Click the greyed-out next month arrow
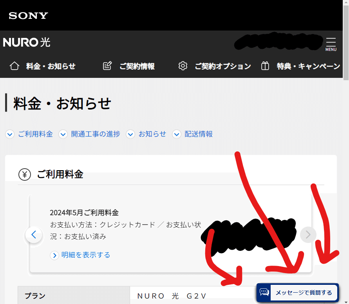Viewport: 349px width, 304px height. tap(308, 234)
